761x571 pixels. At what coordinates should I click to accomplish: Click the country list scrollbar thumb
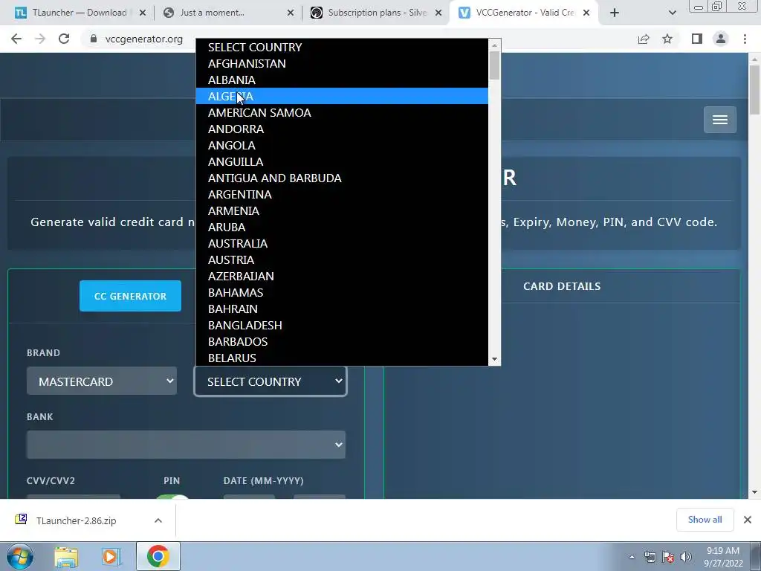coord(494,65)
